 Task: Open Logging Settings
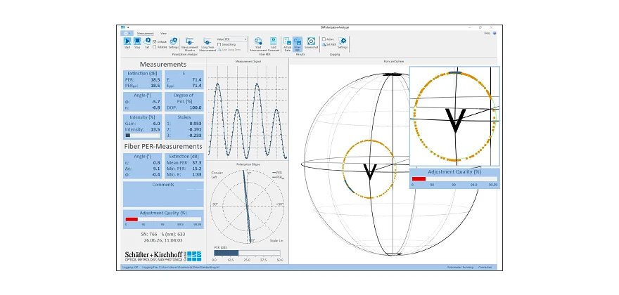[343, 43]
